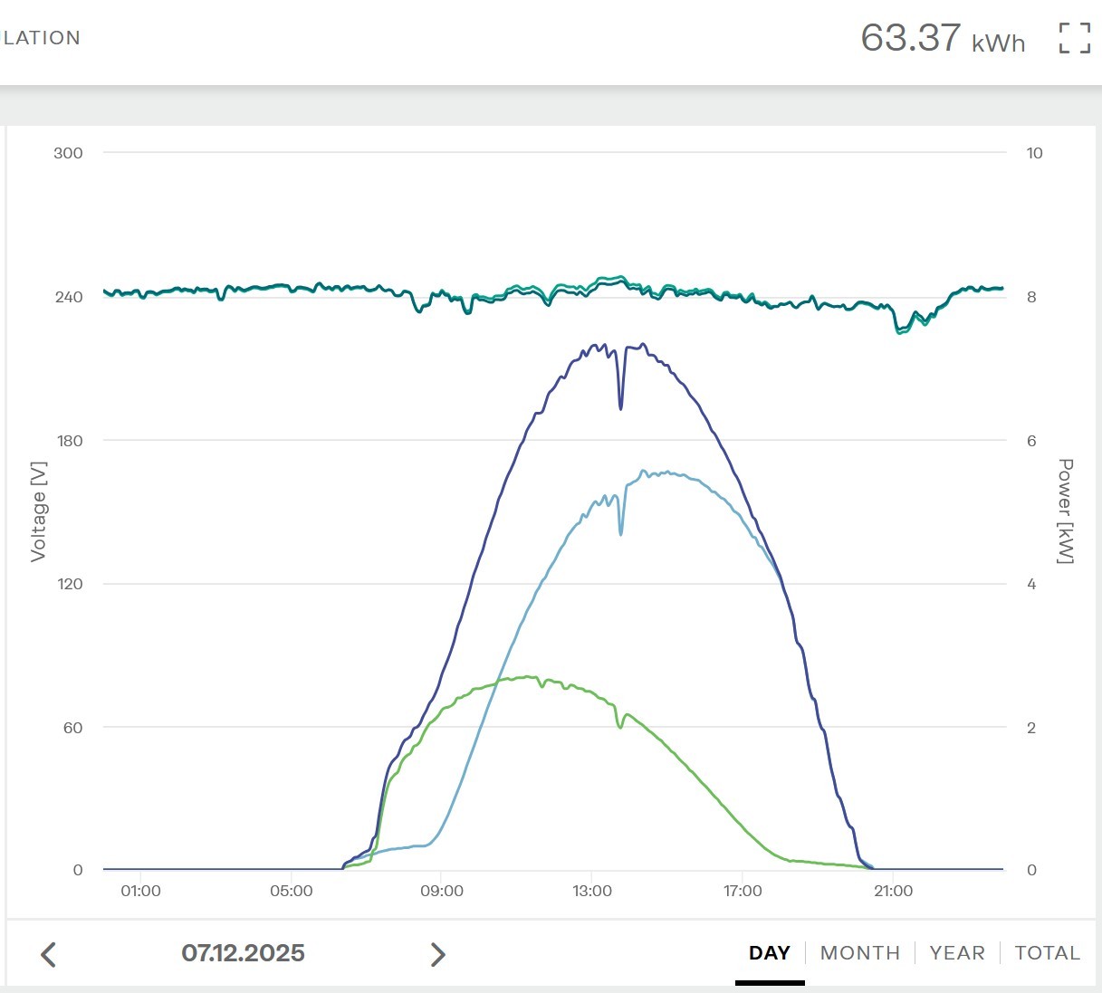Screen dimensions: 1102x993
Task: Select the DAY tab
Action: (769, 953)
